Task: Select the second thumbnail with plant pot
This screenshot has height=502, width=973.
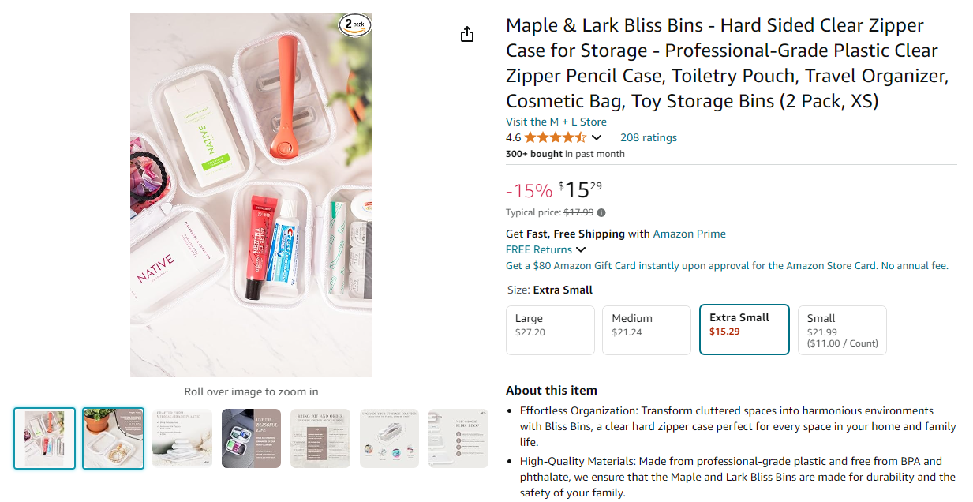Action: coord(114,438)
